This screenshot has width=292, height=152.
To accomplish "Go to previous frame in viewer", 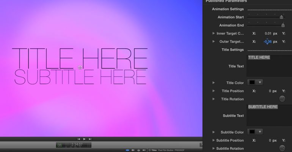I will tap(79, 139).
